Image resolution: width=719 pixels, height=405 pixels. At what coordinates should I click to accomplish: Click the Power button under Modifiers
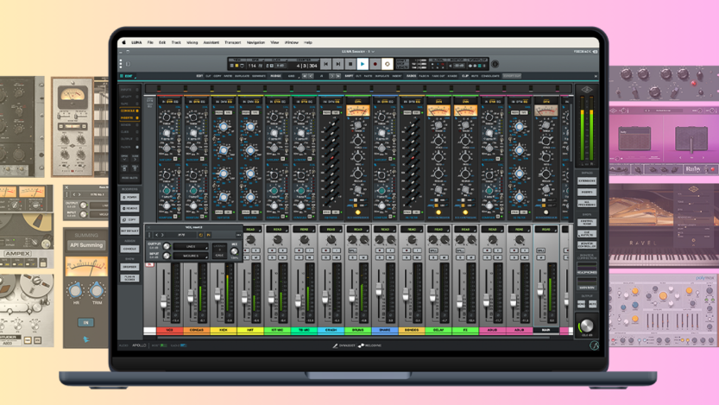tap(129, 197)
